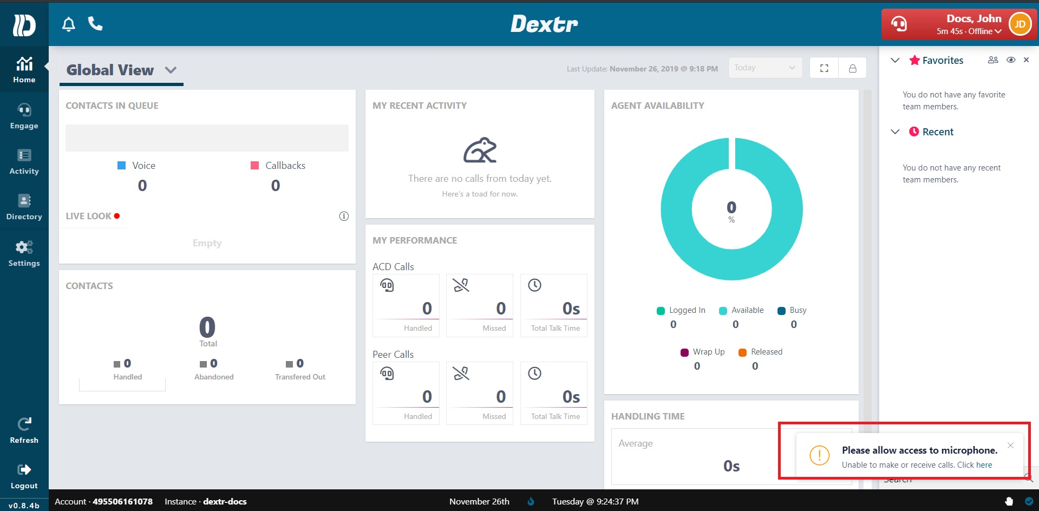Toggle the eye visibility icon in team panel
This screenshot has height=511, width=1039.
click(1011, 60)
